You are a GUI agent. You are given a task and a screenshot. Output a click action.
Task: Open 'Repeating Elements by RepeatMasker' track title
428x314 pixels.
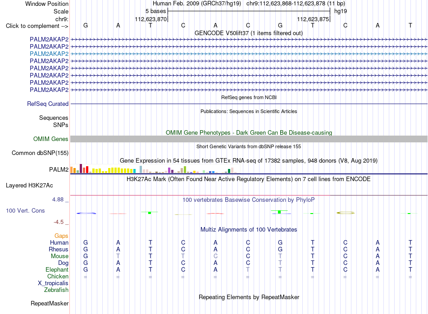249,297
